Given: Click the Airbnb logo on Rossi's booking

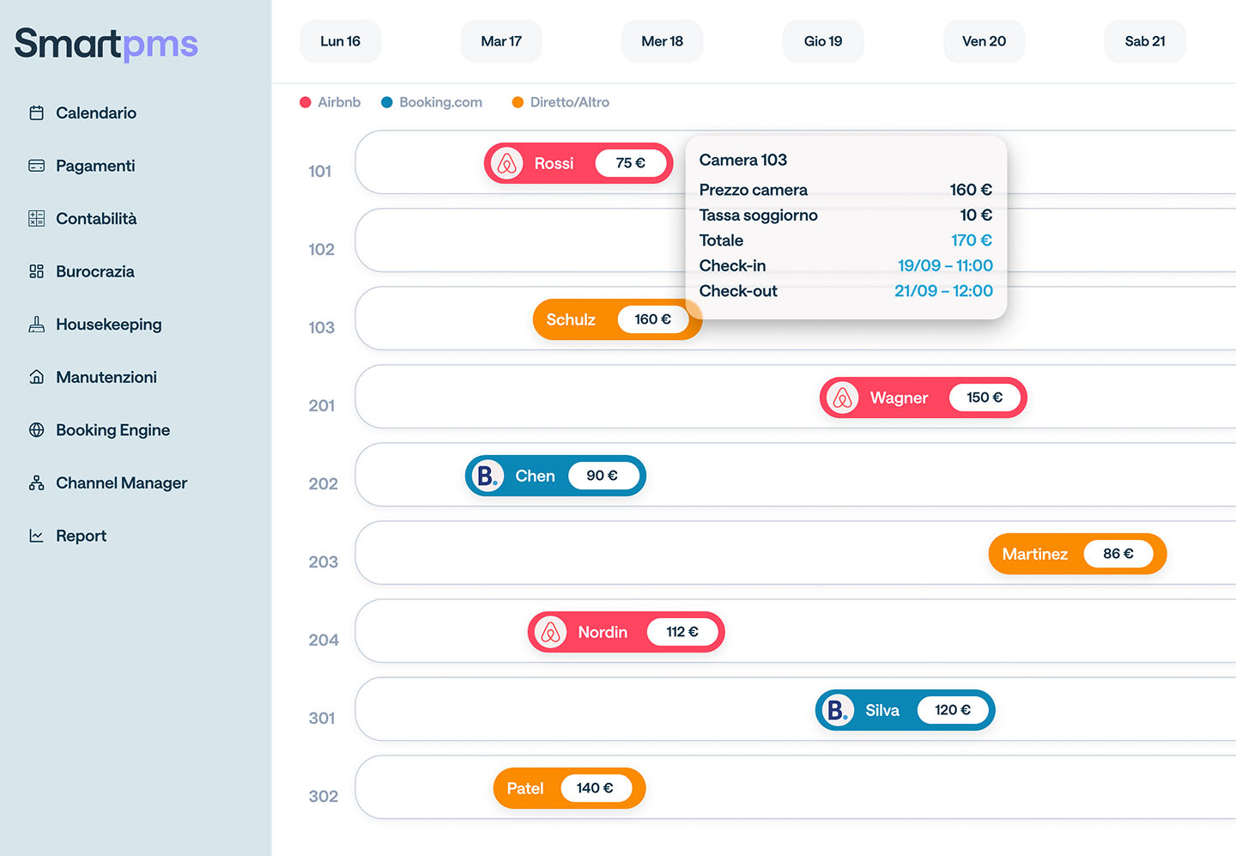Looking at the screenshot, I should pos(507,163).
